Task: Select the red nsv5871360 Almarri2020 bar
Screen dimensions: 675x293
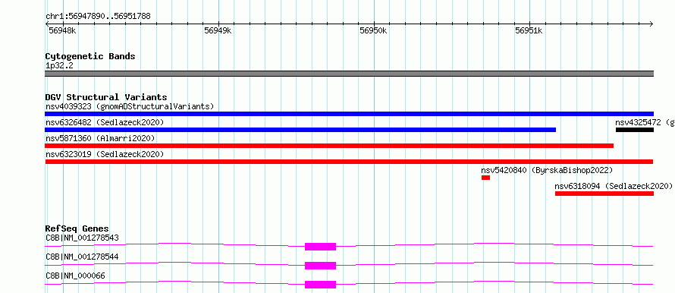Action: (329, 146)
